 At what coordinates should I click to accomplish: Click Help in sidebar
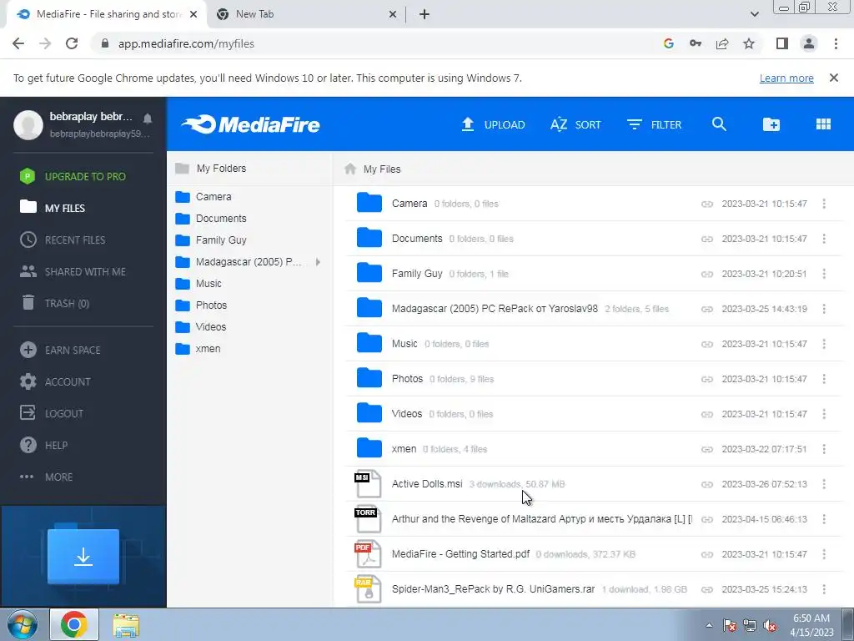coord(43,445)
